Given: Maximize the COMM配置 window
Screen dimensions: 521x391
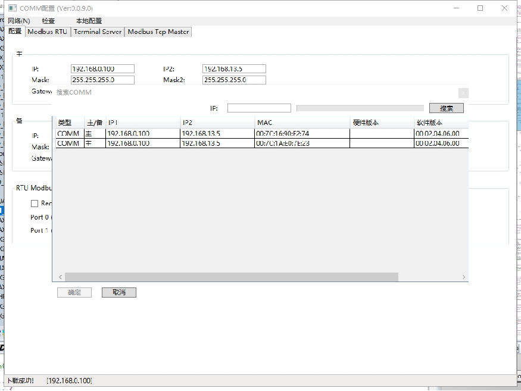Looking at the screenshot, I should pos(481,8).
